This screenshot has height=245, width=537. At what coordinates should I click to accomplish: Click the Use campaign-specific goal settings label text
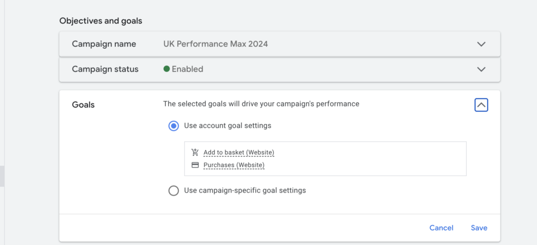pyautogui.click(x=245, y=190)
